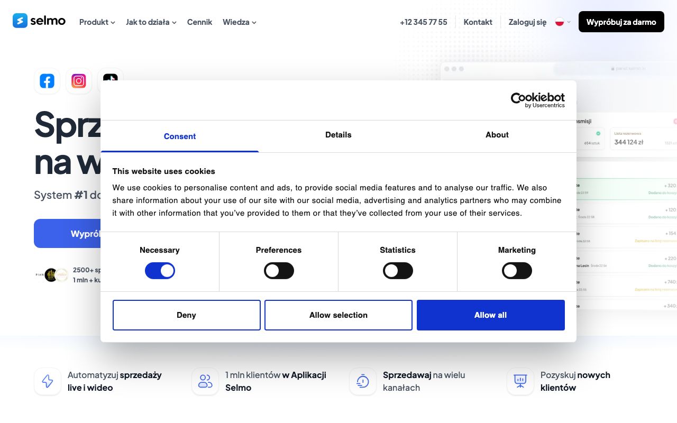677x423 pixels.
Task: Click the 1 mln klientów w Aplikacji Selmo text
Action: tap(276, 381)
